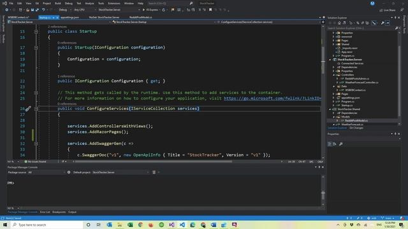The image size is (408, 229).
Task: Click the Clear Console icon in Package Manager
Action: (x=154, y=172)
